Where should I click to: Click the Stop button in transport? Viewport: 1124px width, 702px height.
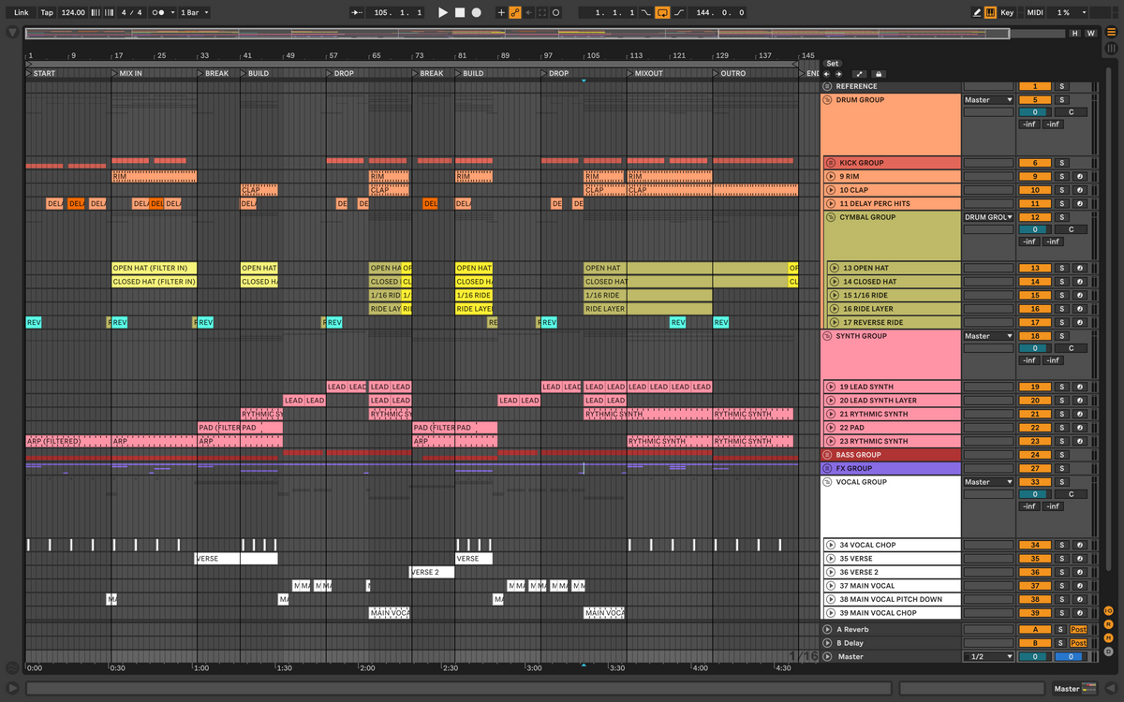coord(460,13)
